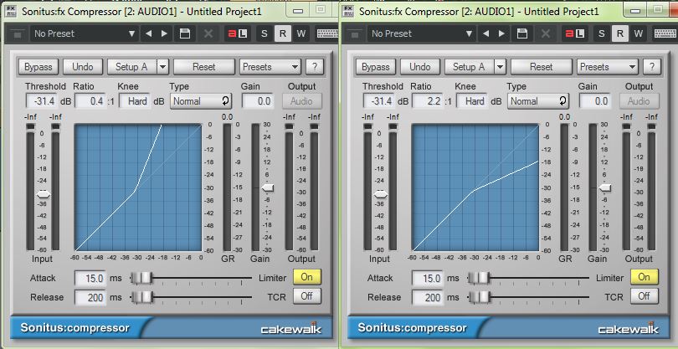Viewport: 678px width, 349px height.
Task: Toggle TCR Off in left compressor
Action: tap(307, 296)
